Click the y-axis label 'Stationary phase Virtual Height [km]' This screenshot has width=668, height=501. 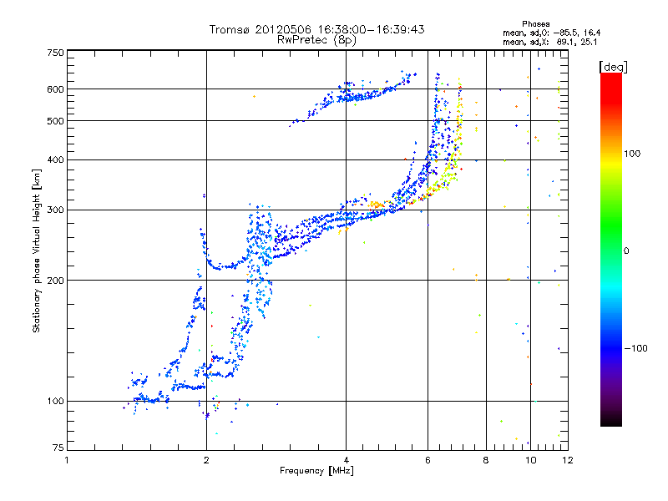click(x=36, y=251)
